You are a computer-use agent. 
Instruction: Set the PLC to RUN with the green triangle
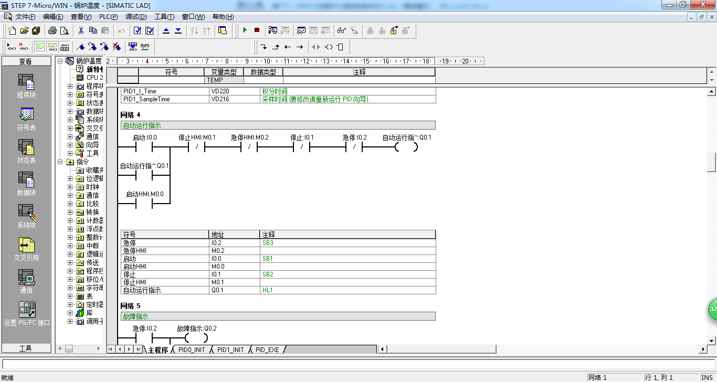pyautogui.click(x=245, y=30)
